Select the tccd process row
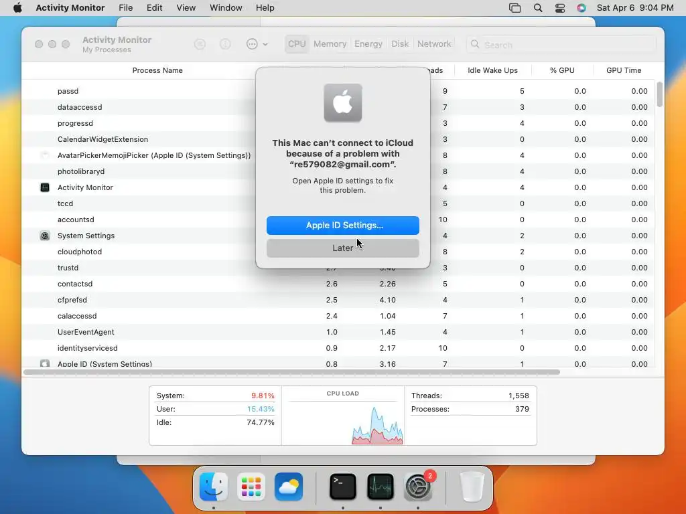Image resolution: width=686 pixels, height=514 pixels. [338, 203]
